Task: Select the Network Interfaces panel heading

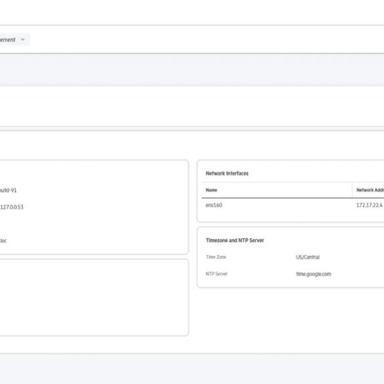Action: pyautogui.click(x=226, y=173)
